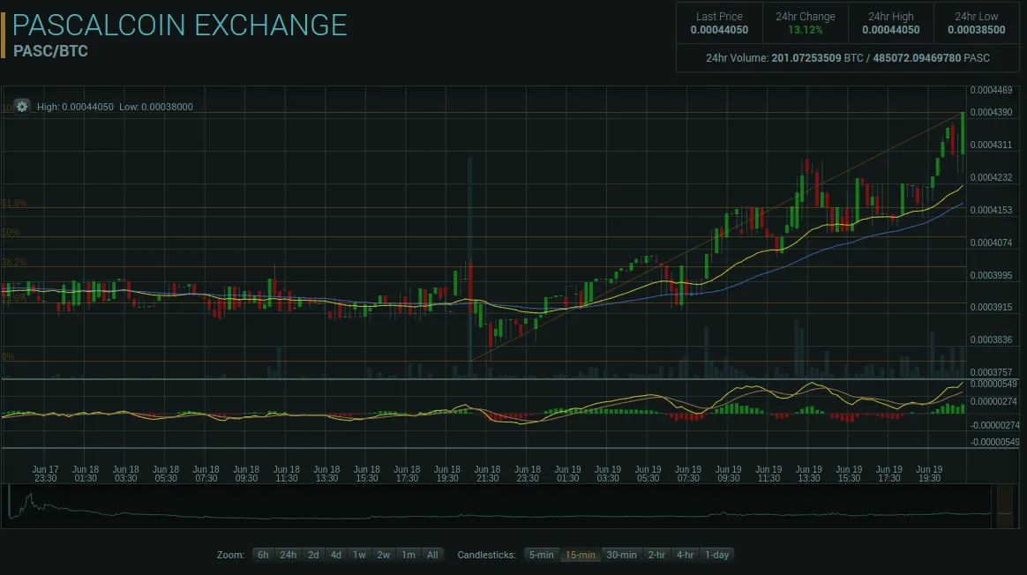
Task: Set zoom to 6h
Action: click(263, 555)
